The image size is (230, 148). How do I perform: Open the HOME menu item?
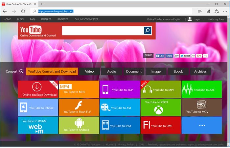point(7,19)
